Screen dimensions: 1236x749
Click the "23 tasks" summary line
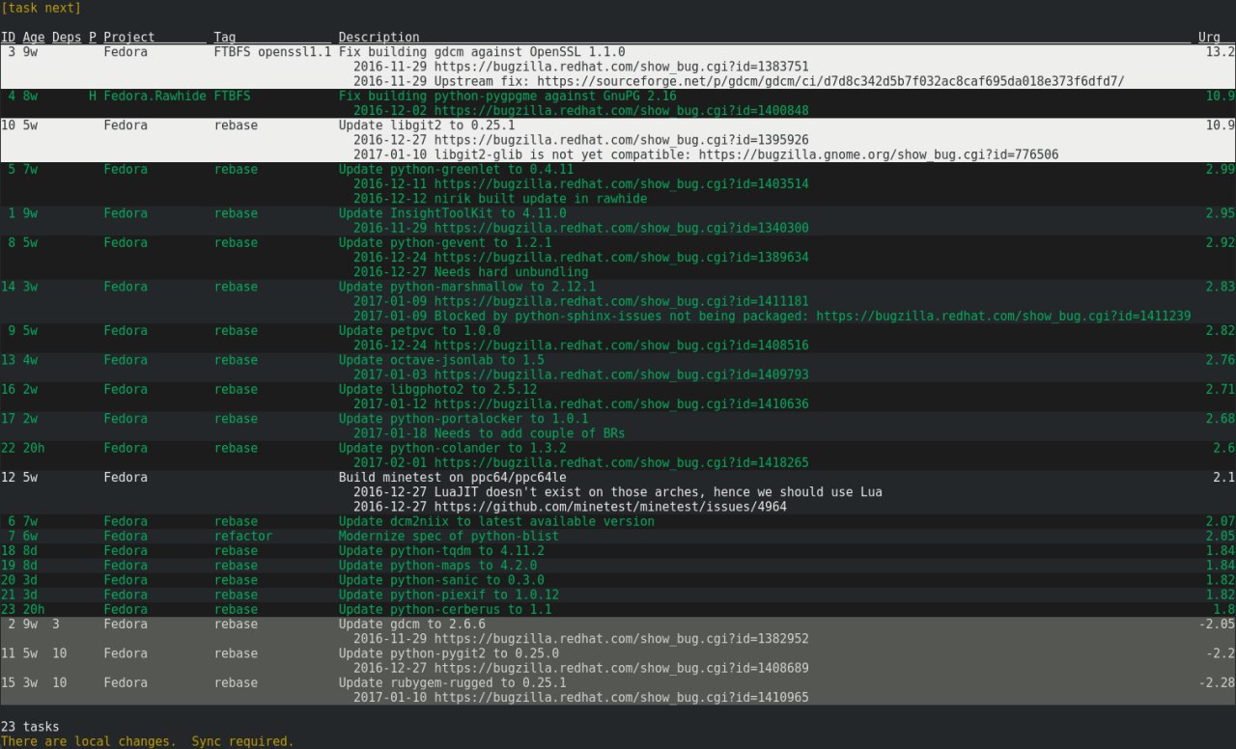(30, 727)
